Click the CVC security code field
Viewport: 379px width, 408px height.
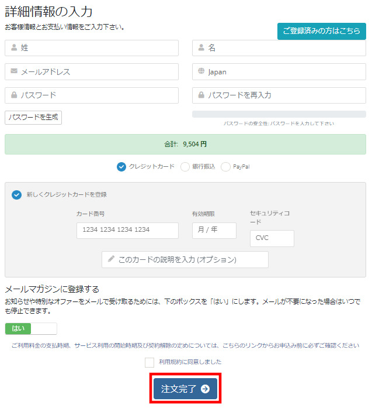click(272, 238)
